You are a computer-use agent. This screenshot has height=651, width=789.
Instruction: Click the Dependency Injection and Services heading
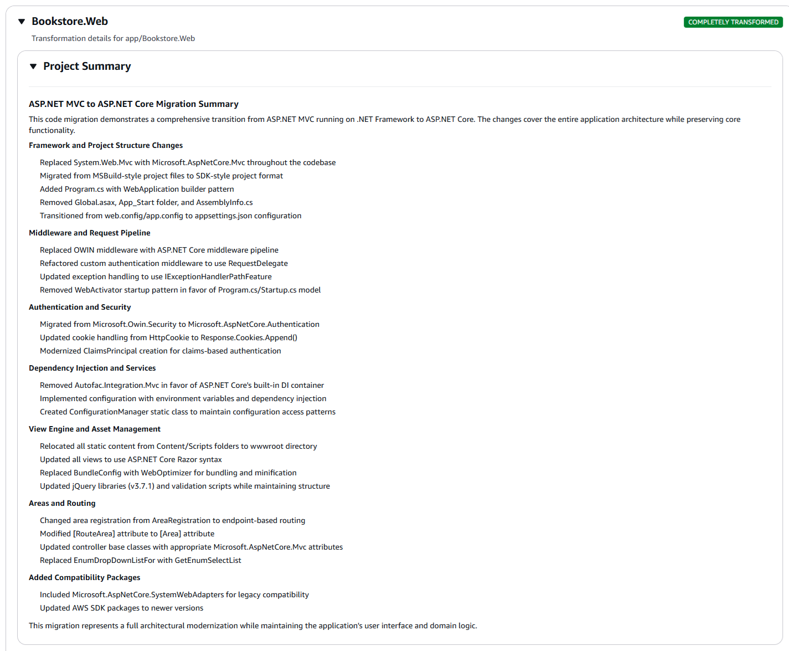[x=92, y=368]
